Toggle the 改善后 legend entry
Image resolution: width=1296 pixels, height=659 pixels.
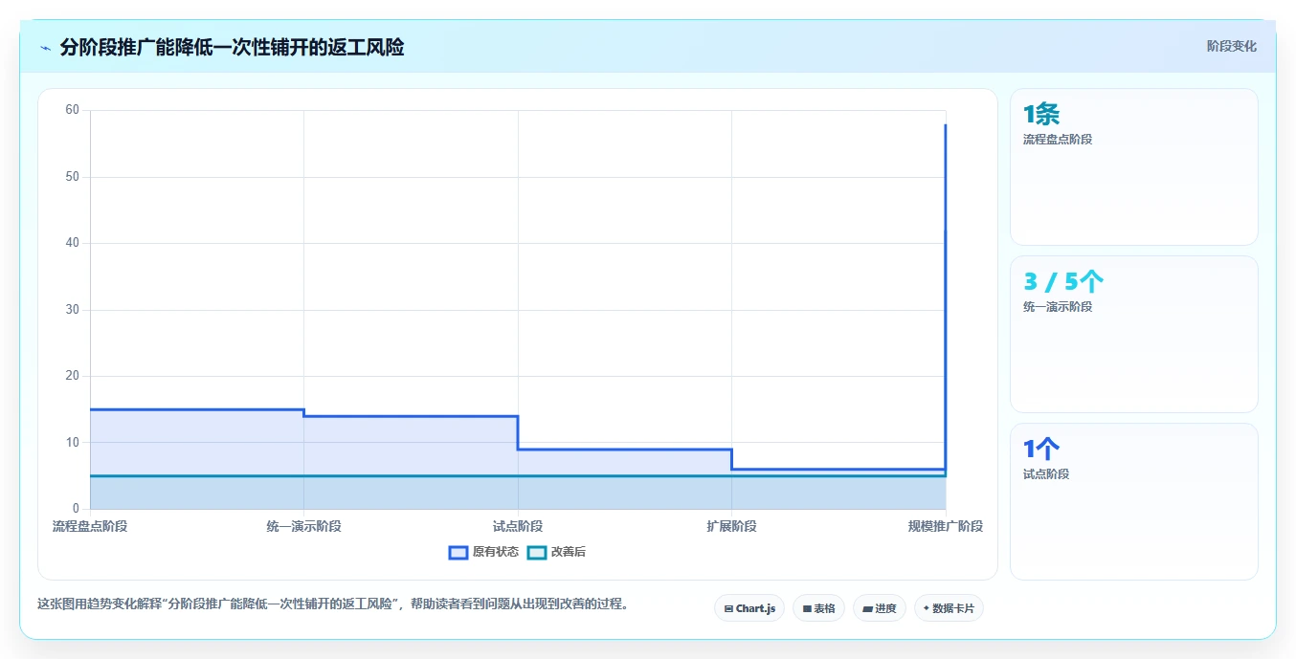[x=557, y=552]
